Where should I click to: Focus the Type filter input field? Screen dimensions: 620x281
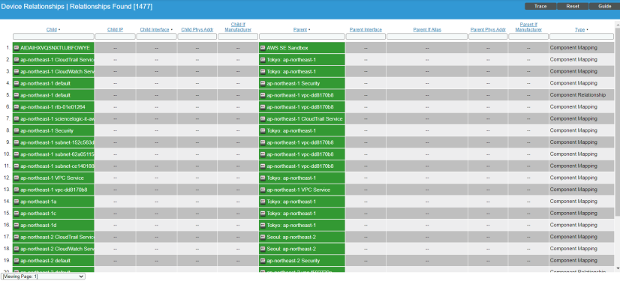click(x=582, y=36)
